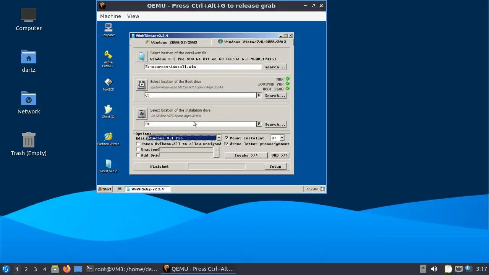Click F format button for Installation drive
Viewport: 489px width, 275px height.
click(259, 124)
